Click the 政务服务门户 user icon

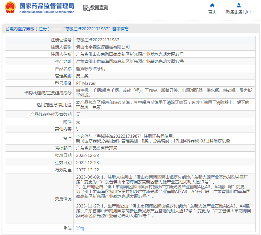point(239,6)
